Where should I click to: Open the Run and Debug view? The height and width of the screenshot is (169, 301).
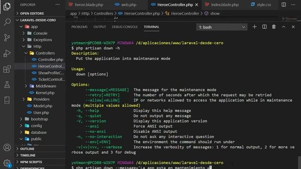pyautogui.click(x=7, y=53)
